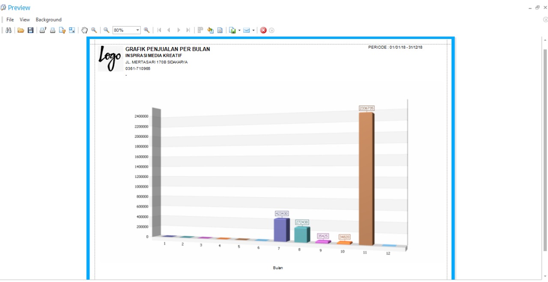Select the Hand tool
The height and width of the screenshot is (282, 548).
(84, 30)
